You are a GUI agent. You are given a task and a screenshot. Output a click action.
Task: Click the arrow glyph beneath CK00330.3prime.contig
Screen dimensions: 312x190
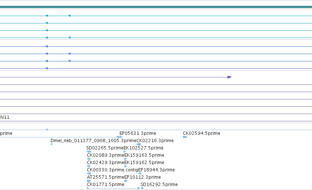89,174
